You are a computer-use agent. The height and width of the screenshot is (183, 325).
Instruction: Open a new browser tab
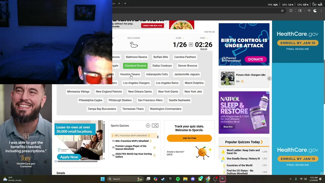pyautogui.click(x=125, y=4)
